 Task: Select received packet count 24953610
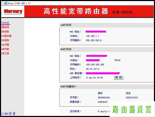103,102
